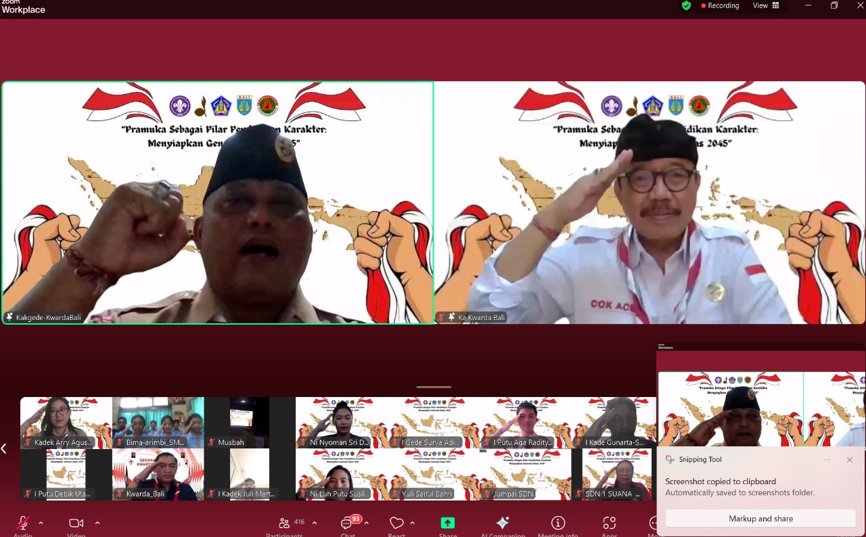The width and height of the screenshot is (866, 537).
Task: Click the green encryption shield icon
Action: coord(687,5)
